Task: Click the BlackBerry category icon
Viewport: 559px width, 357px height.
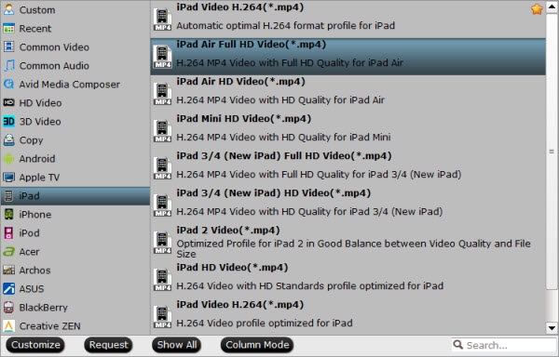Action: pos(8,307)
